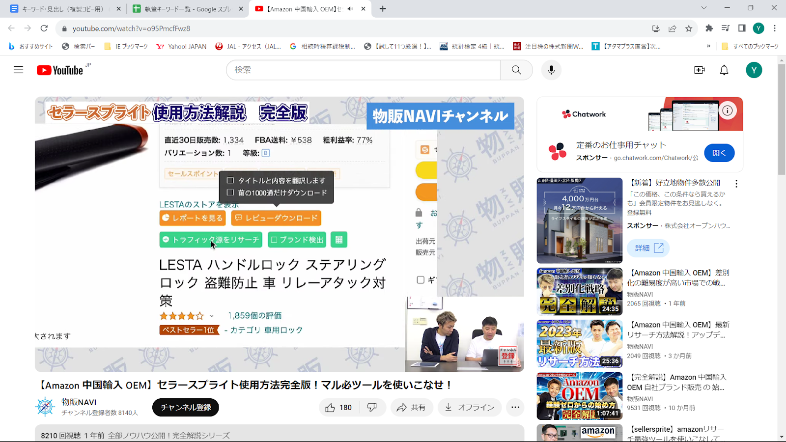Open the 統計検定 4級 bookmark

point(473,46)
